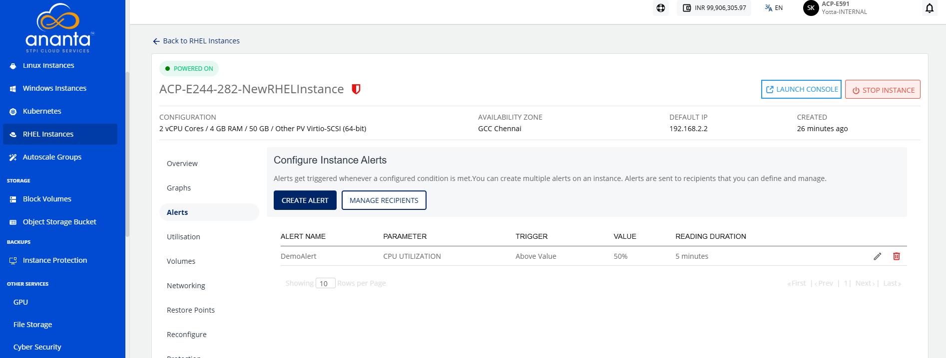Click the Create Alert button
This screenshot has height=358, width=946.
coord(305,200)
